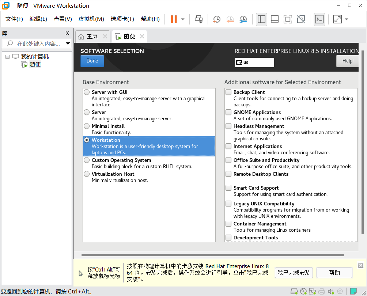Click the network adapter status icon
367x296 pixels.
313,291
